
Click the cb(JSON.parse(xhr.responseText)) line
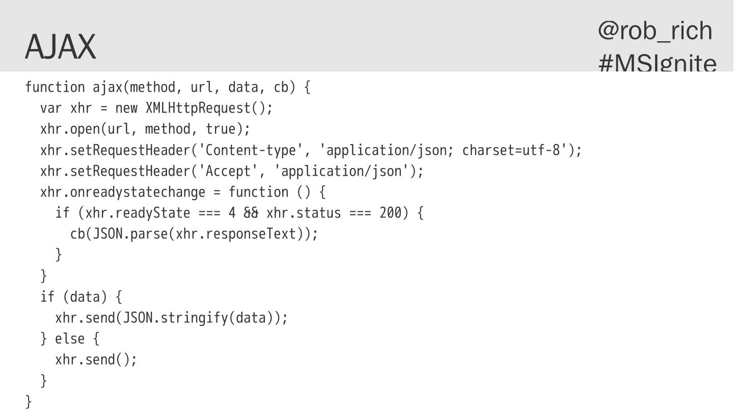[x=194, y=234]
